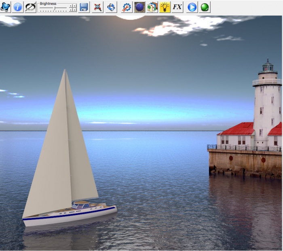Open the FX effects button
This screenshot has height=251, width=283.
tap(177, 7)
